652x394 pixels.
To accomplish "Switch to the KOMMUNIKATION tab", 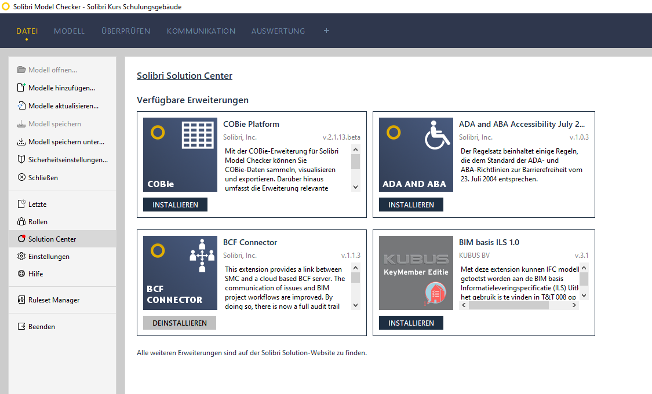I will point(201,31).
